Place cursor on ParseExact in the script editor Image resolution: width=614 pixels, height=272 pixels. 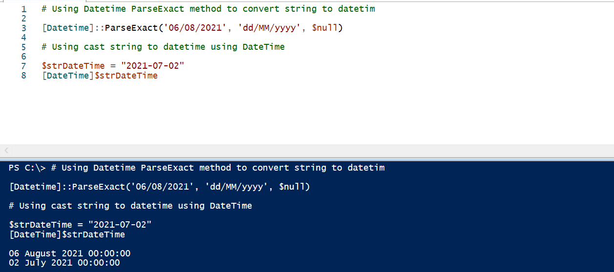(x=131, y=28)
